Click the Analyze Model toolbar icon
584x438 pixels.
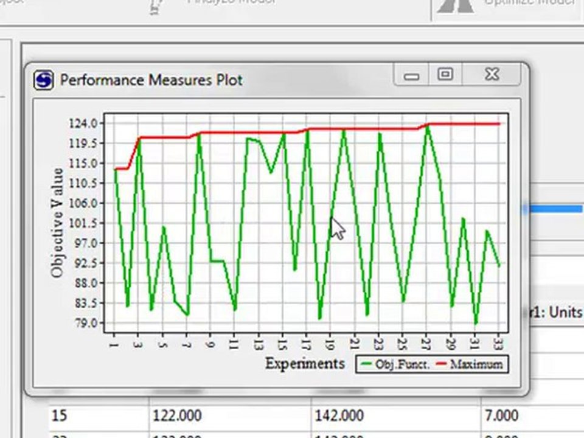(x=157, y=7)
